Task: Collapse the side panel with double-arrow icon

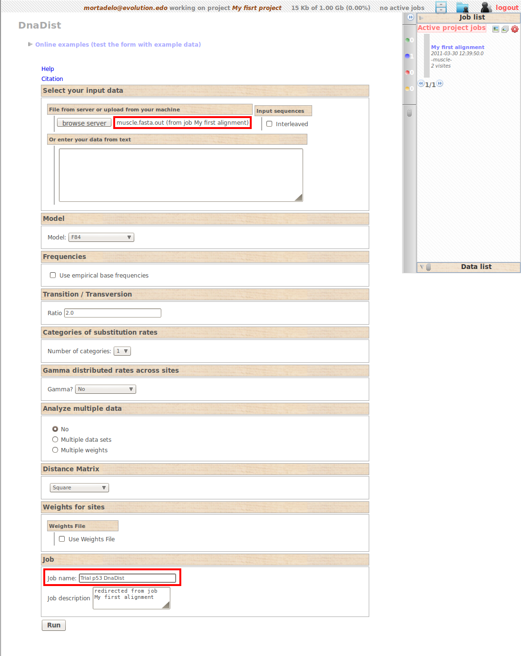Action: (411, 17)
